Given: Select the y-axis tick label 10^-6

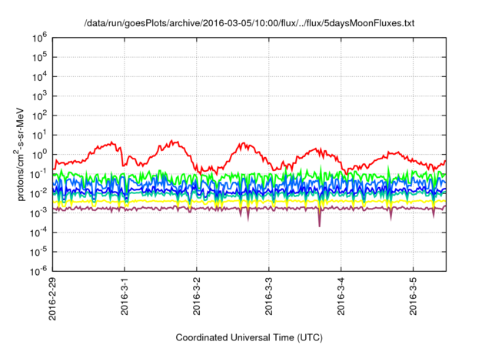Looking at the screenshot, I should coord(38,272).
